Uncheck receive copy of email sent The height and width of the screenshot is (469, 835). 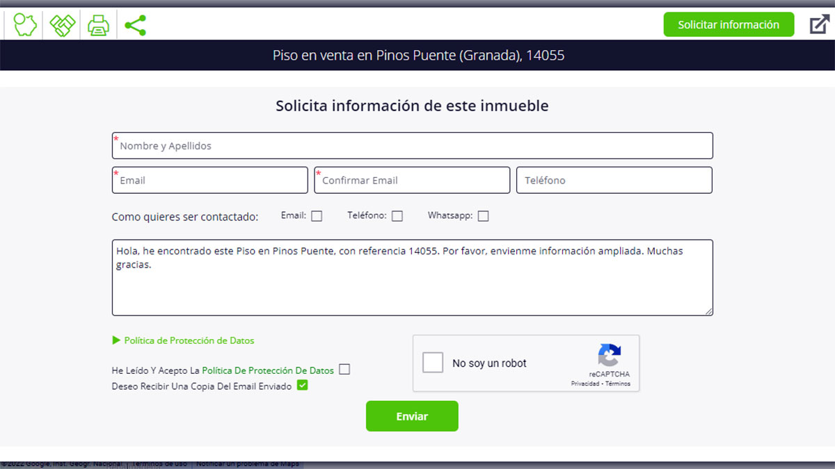coord(303,386)
